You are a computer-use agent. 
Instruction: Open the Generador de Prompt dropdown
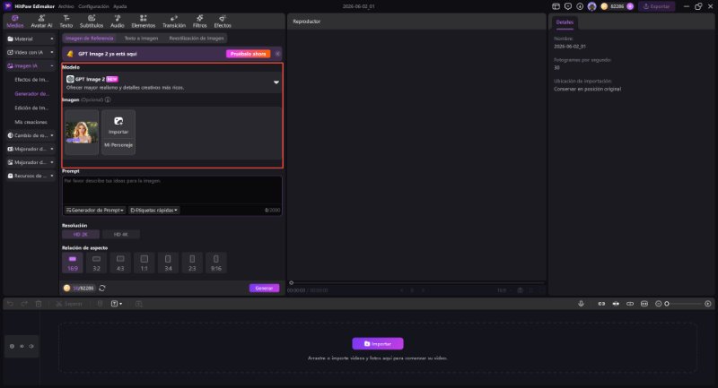(x=95, y=211)
